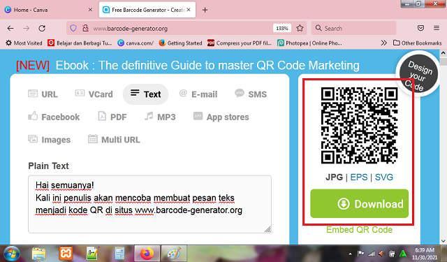Open the Getting Started bookmark
The height and width of the screenshot is (262, 447).
pyautogui.click(x=180, y=43)
